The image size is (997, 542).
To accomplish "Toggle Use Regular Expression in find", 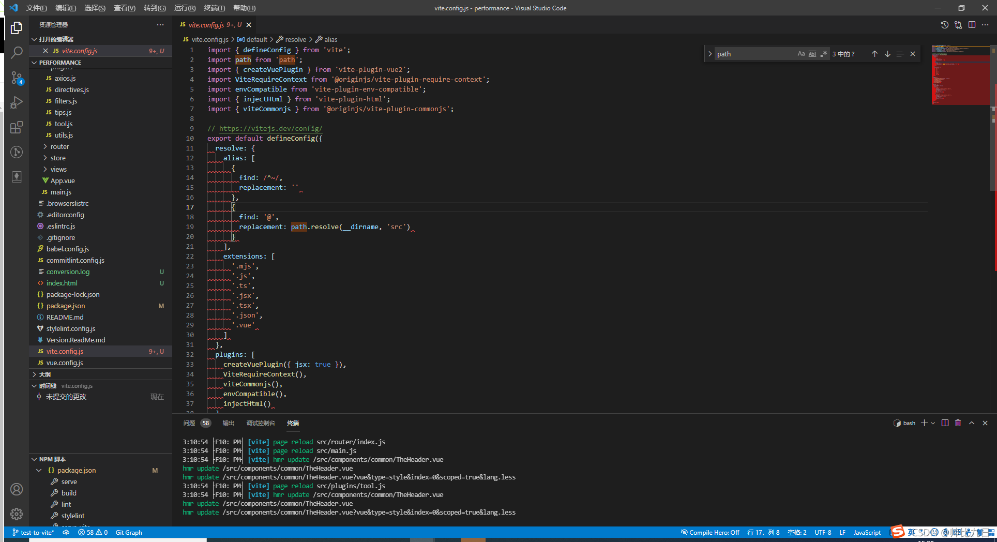I will click(824, 54).
